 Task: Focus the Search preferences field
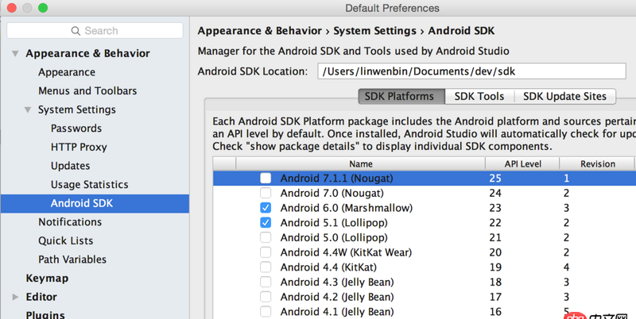(95, 31)
